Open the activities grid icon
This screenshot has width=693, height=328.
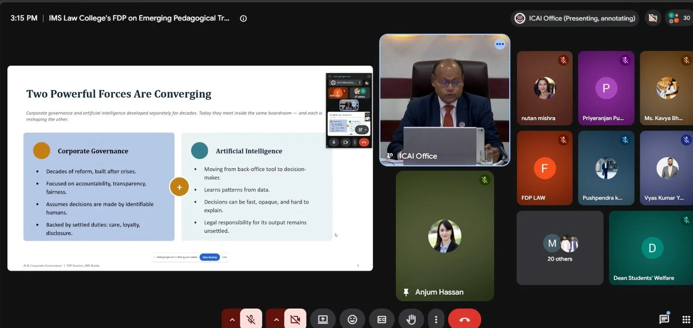[x=686, y=319]
